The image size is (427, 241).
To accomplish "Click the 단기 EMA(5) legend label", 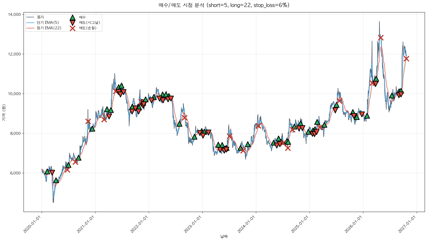I will [48, 23].
